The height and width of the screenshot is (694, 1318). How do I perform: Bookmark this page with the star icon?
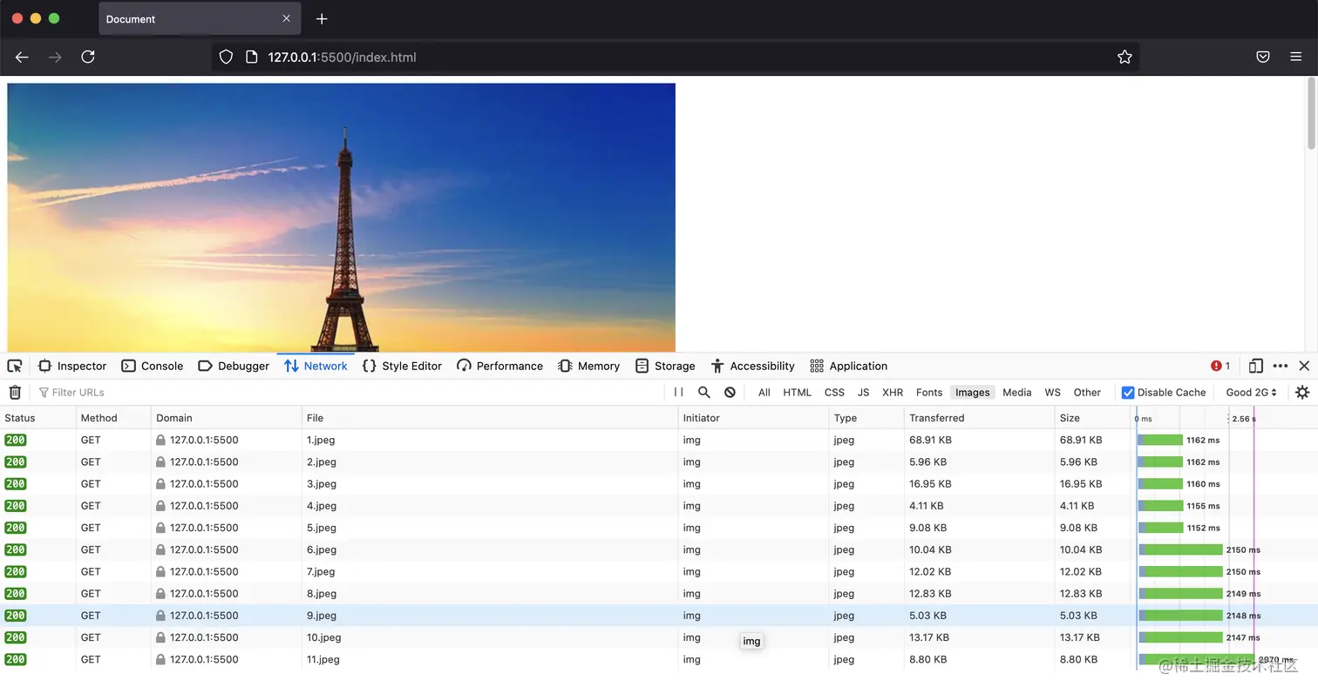click(x=1124, y=57)
